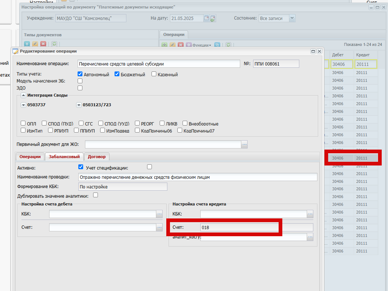Open debit Счет selection ellipsis button
Viewport: 388px width, 291px height.
click(x=159, y=227)
